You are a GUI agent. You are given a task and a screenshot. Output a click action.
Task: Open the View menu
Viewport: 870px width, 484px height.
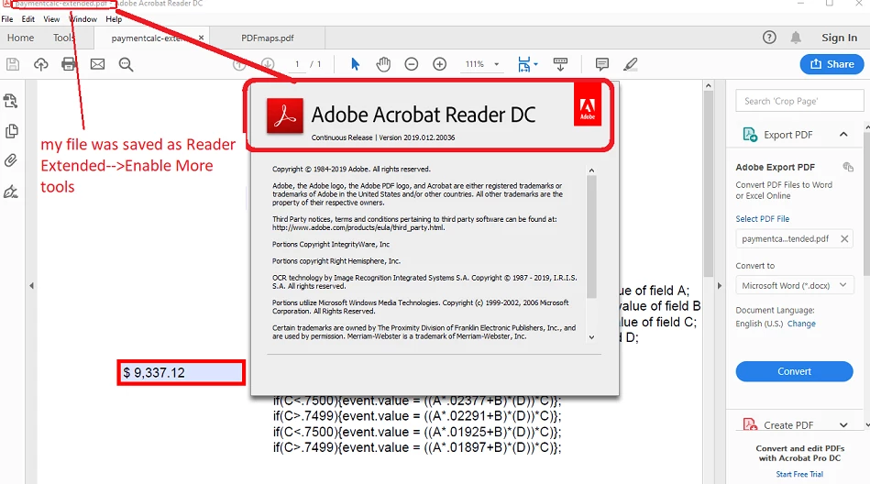(51, 19)
